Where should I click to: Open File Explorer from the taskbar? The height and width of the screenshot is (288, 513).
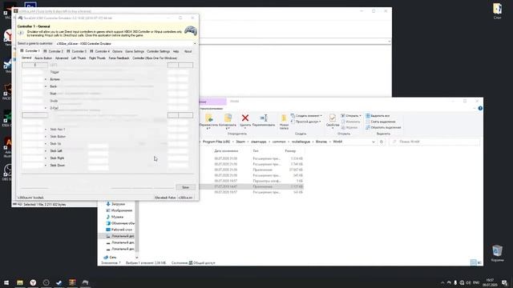tap(20, 282)
